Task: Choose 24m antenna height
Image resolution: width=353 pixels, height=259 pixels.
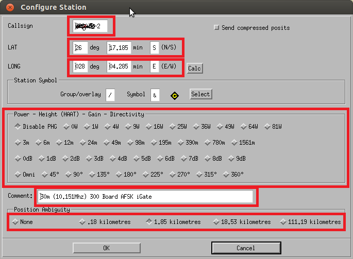Action: (x=89, y=143)
